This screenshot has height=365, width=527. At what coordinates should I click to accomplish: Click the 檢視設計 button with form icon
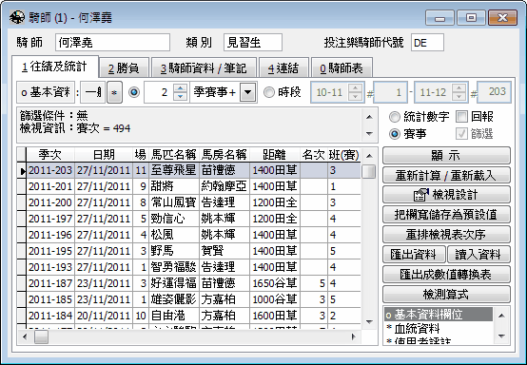(x=446, y=195)
